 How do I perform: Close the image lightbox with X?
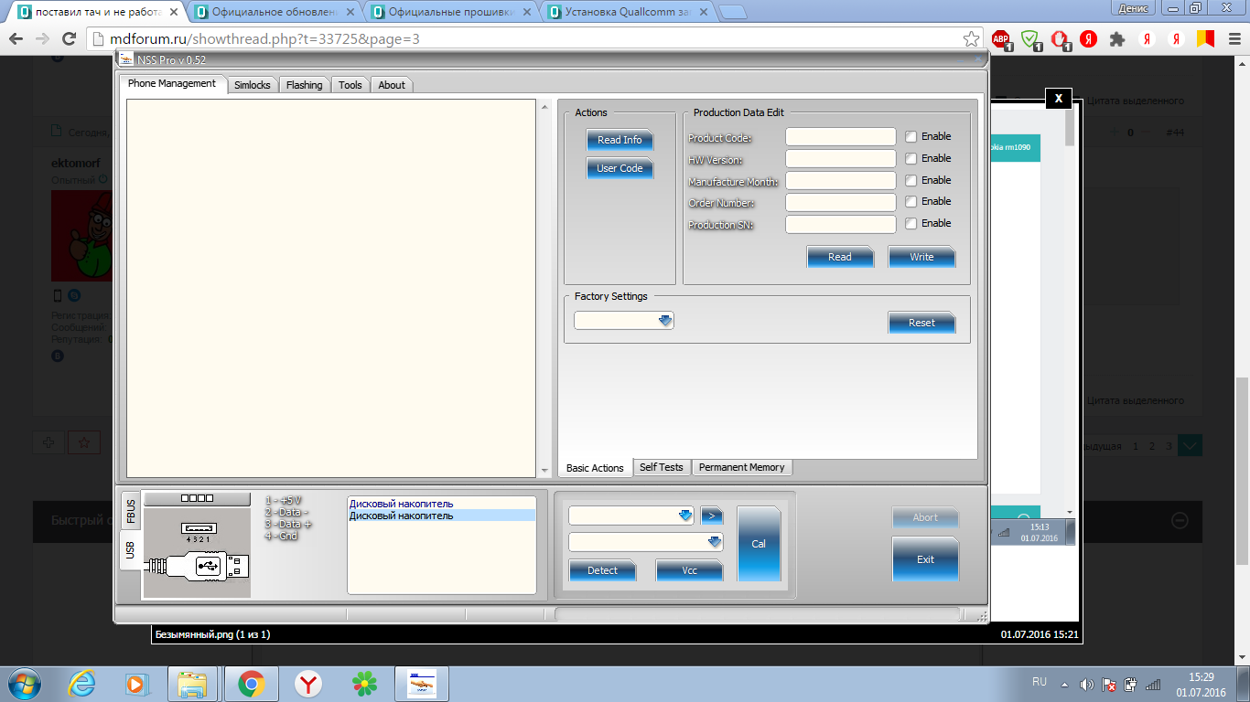click(1059, 98)
